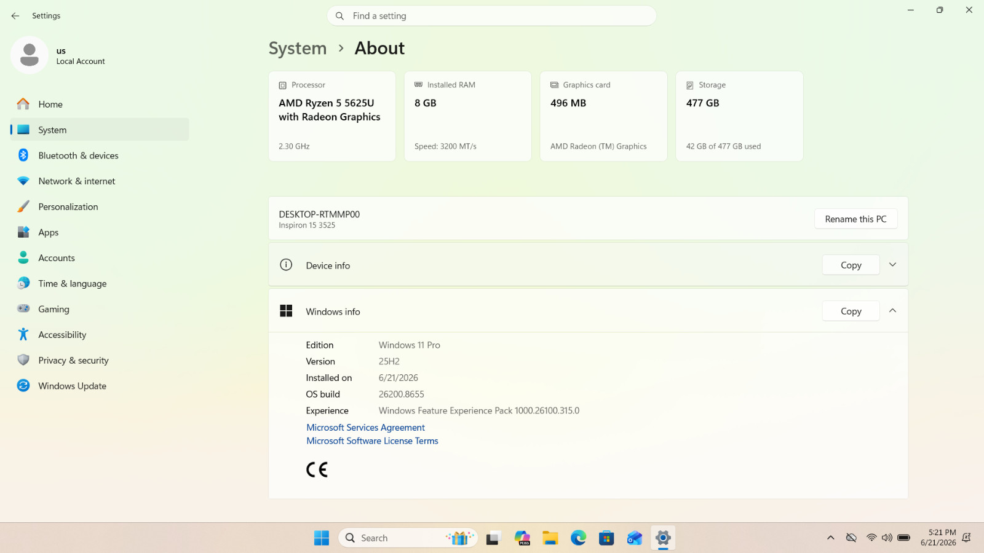
Task: Click the battery tray icon
Action: pyautogui.click(x=903, y=538)
